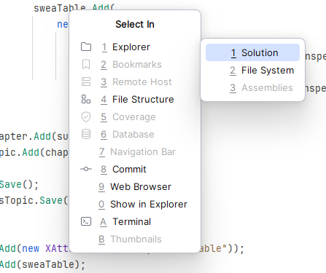
Task: Open the Web Browser entry
Action: coord(135,186)
